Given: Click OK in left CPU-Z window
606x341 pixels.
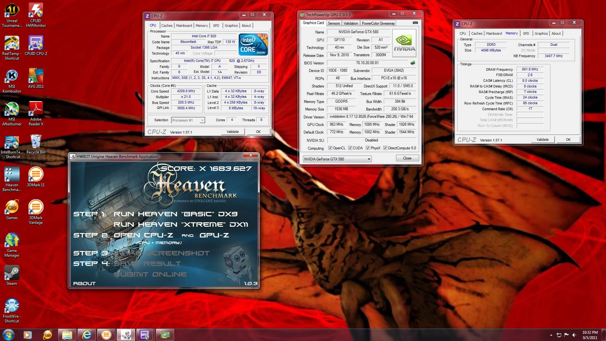Looking at the screenshot, I should (x=258, y=132).
